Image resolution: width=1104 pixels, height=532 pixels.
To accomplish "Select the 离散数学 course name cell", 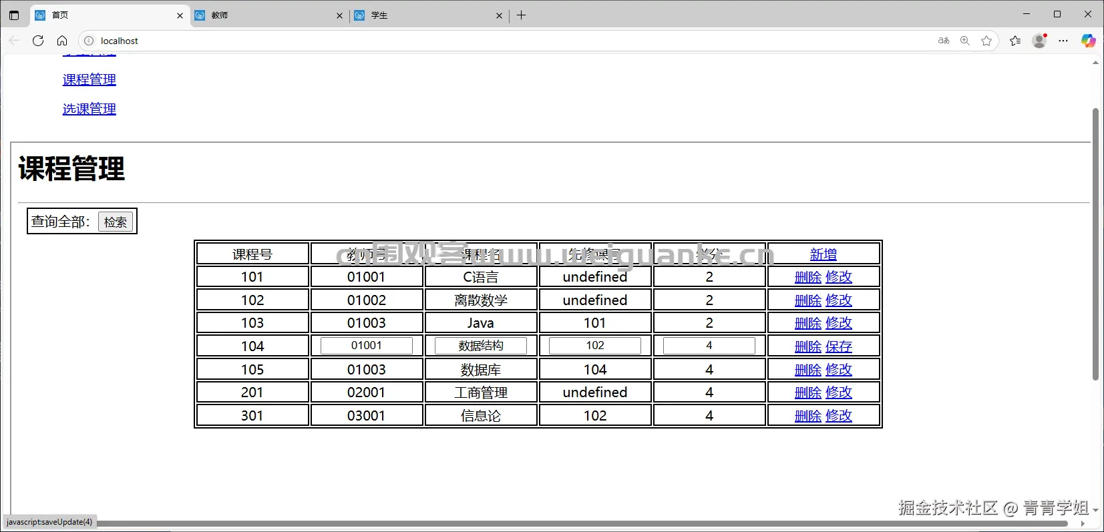I will tap(481, 300).
